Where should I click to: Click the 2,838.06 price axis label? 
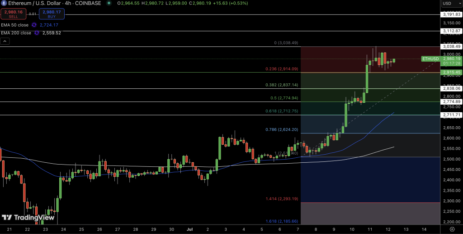click(451, 88)
